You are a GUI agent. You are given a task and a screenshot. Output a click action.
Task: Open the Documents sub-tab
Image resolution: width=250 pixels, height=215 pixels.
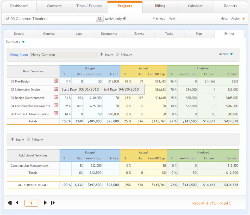click(109, 34)
